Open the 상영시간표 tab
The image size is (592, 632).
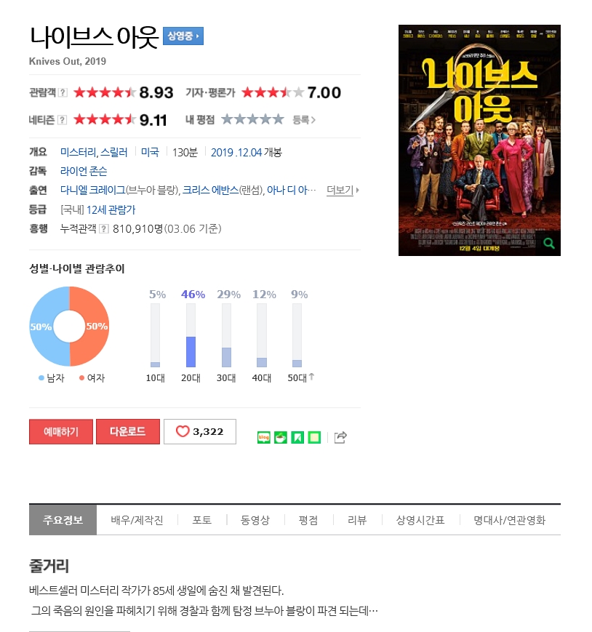tap(420, 520)
